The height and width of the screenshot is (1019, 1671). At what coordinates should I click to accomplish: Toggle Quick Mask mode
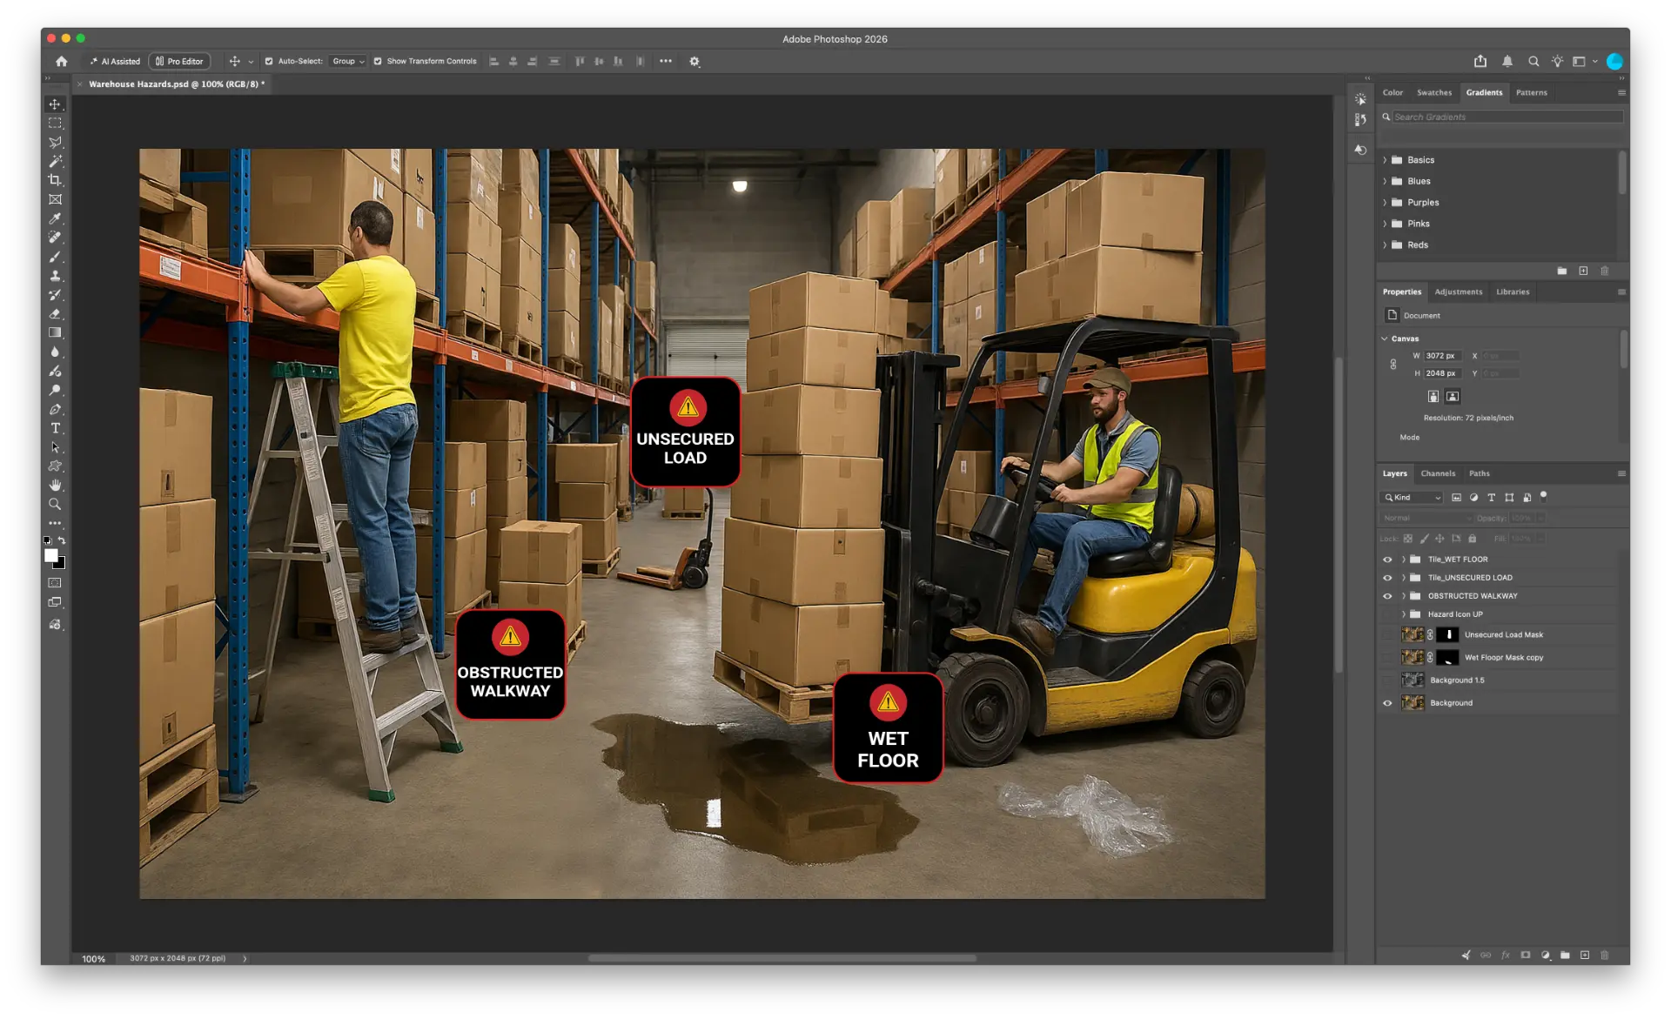pyautogui.click(x=55, y=583)
